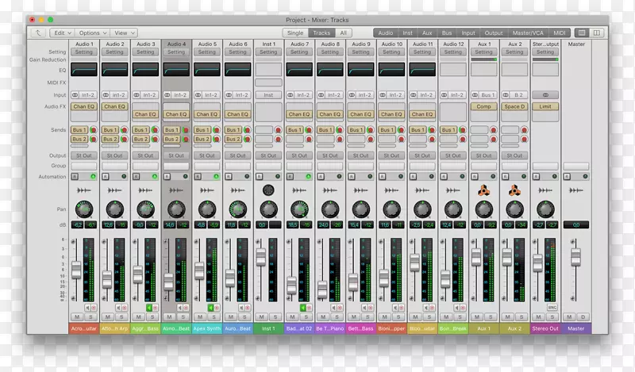Switch to the narrow channel strip view icon
The width and height of the screenshot is (635, 372).
pyautogui.click(x=582, y=33)
